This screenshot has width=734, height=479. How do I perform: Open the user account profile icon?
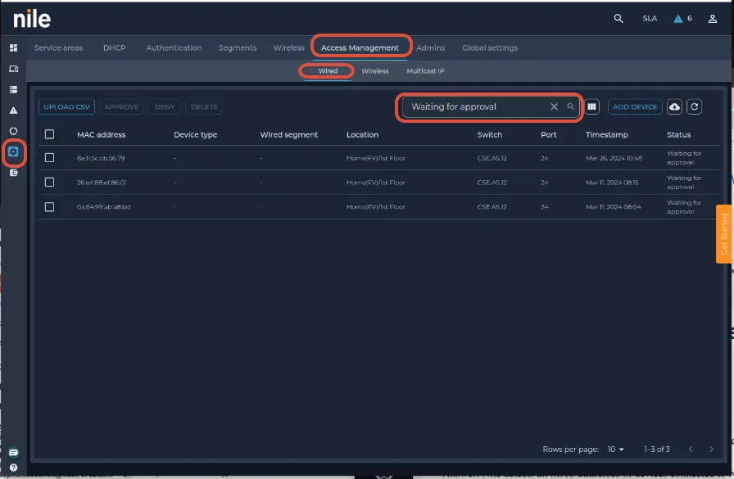[x=713, y=19]
